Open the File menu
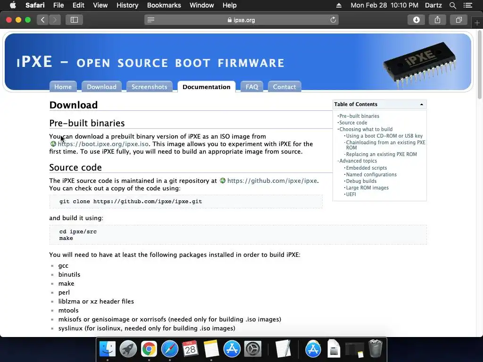The height and width of the screenshot is (362, 483). click(x=58, y=5)
